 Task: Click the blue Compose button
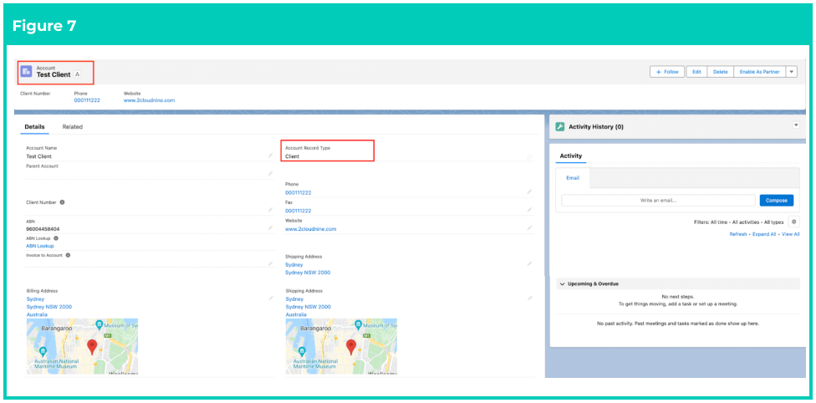point(777,200)
